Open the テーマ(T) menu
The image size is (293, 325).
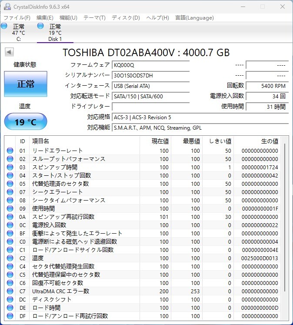click(94, 18)
